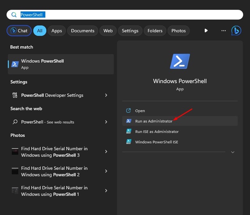This screenshot has height=215, width=250.
Task: Switch to the Folders filter
Action: tap(155, 30)
